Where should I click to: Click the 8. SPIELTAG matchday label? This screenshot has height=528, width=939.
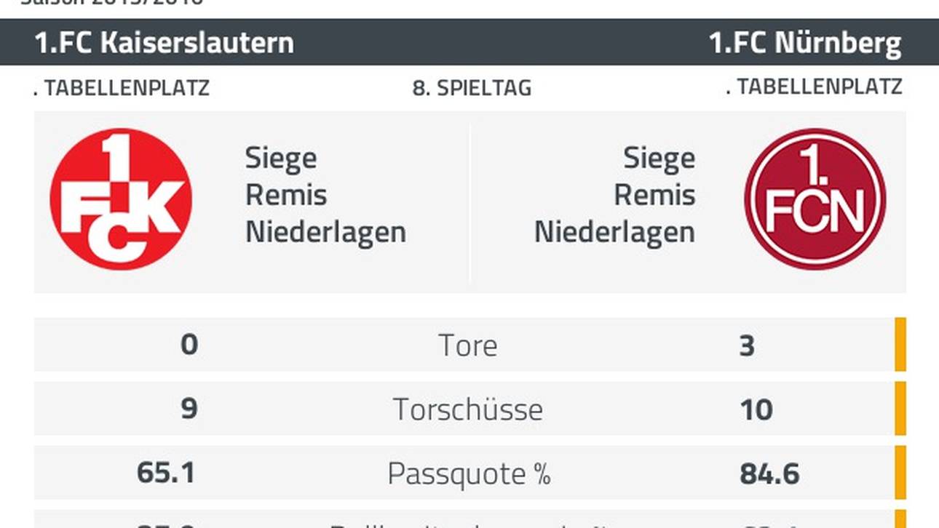click(472, 88)
